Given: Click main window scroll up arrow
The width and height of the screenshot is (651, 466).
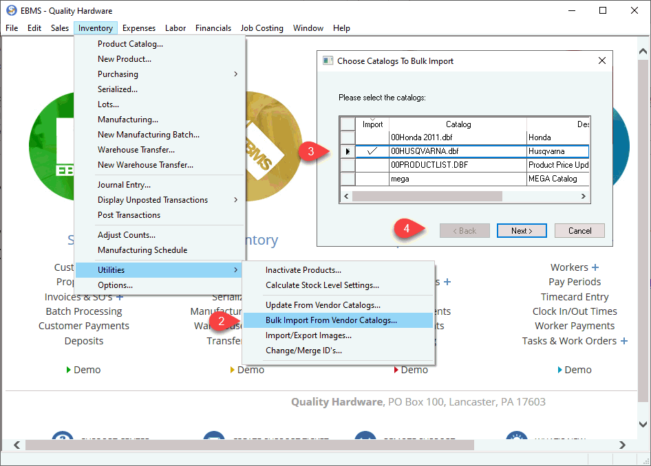Looking at the screenshot, I should click(x=643, y=52).
